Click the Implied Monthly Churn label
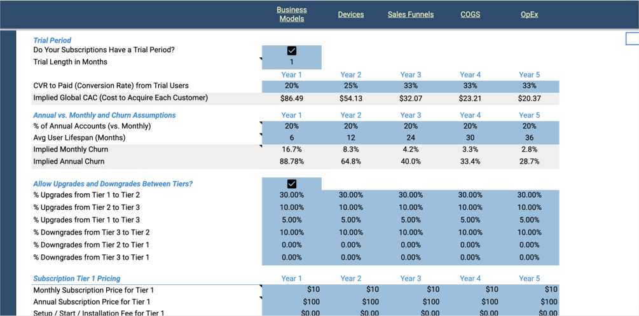The width and height of the screenshot is (639, 316). tap(71, 149)
